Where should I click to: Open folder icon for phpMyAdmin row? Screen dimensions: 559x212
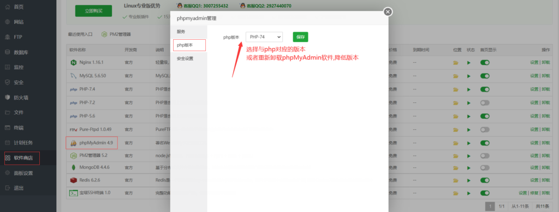(x=456, y=143)
